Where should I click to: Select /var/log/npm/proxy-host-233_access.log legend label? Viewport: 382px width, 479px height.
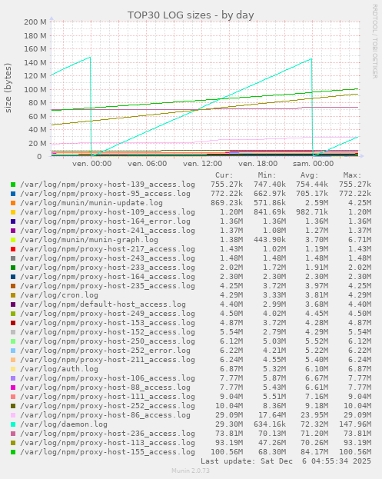point(108,268)
